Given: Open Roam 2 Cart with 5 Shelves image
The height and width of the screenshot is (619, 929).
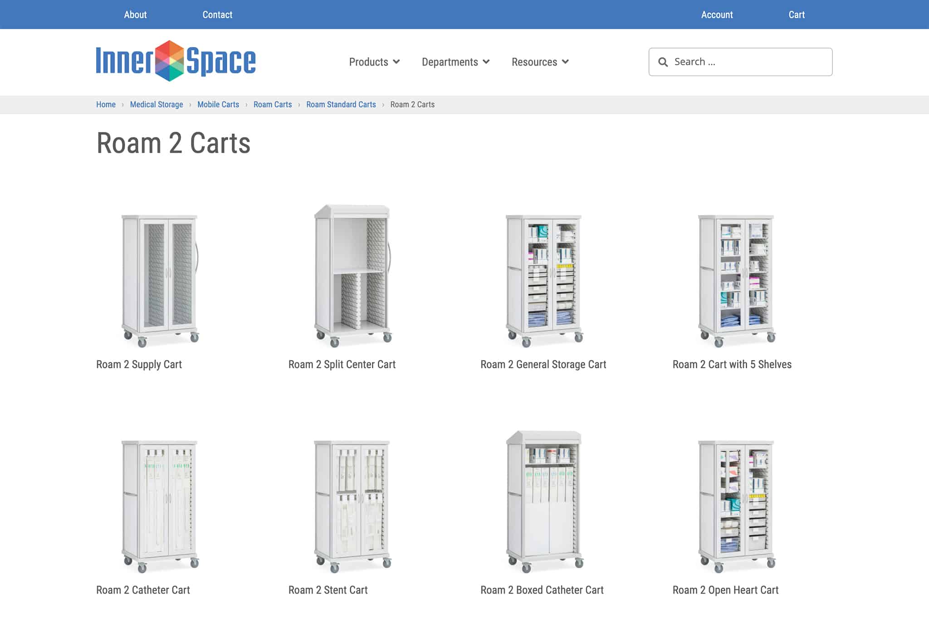Looking at the screenshot, I should click(x=736, y=280).
